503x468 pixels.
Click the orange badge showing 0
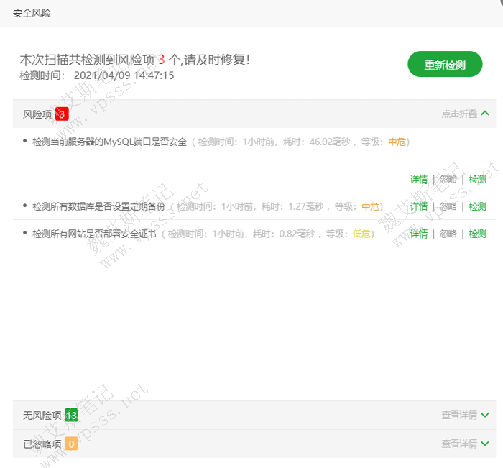pyautogui.click(x=71, y=444)
